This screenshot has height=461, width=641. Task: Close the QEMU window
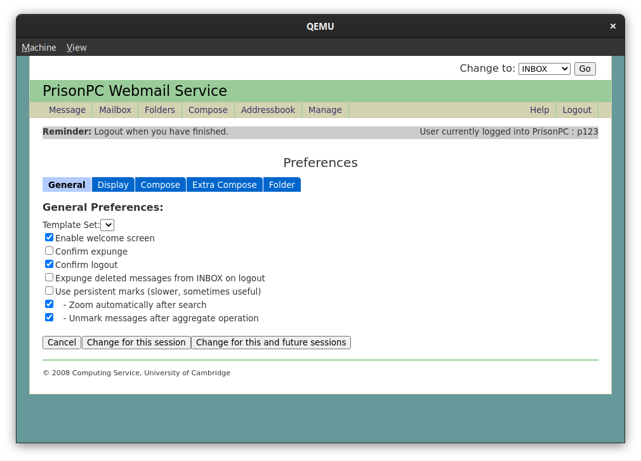coord(613,26)
